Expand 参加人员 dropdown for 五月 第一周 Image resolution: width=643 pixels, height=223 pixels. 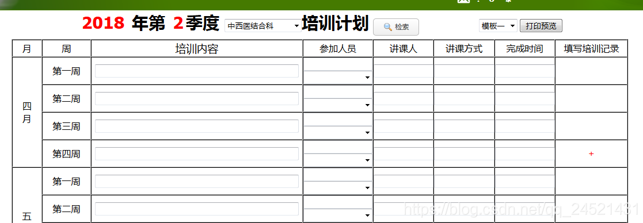pyautogui.click(x=338, y=188)
